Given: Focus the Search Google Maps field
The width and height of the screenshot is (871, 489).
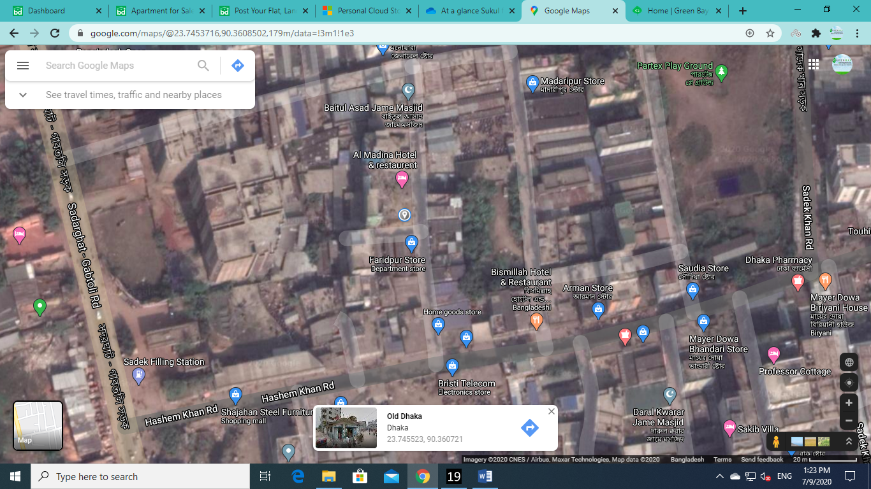Looking at the screenshot, I should tap(118, 66).
